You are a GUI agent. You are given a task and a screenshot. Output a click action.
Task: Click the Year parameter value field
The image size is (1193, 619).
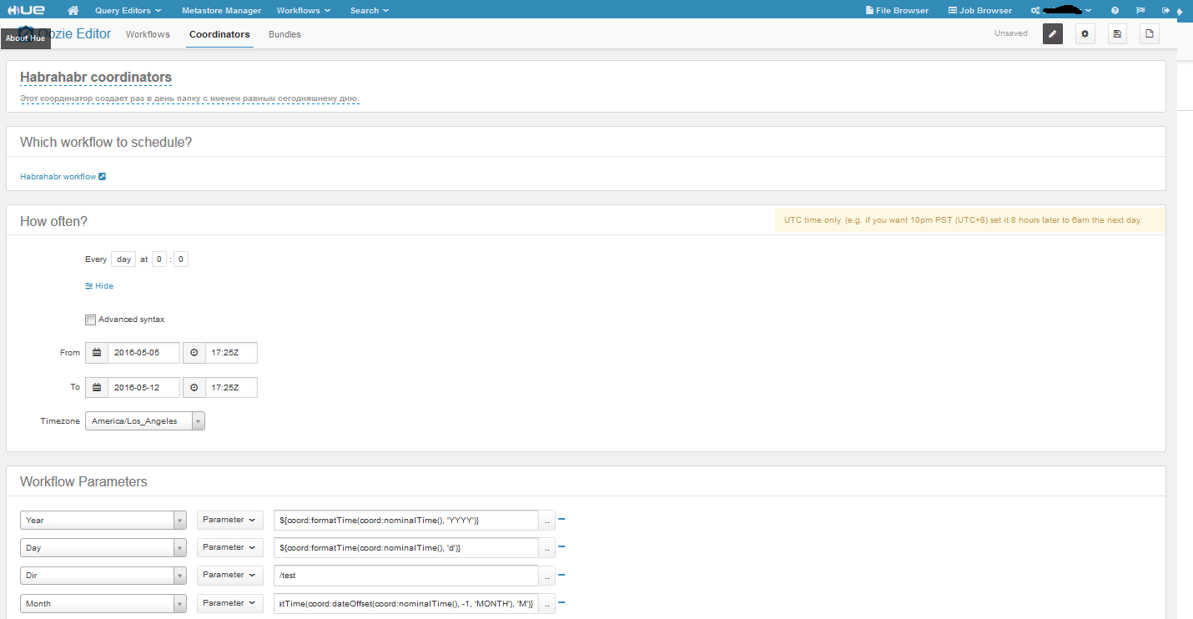point(406,521)
